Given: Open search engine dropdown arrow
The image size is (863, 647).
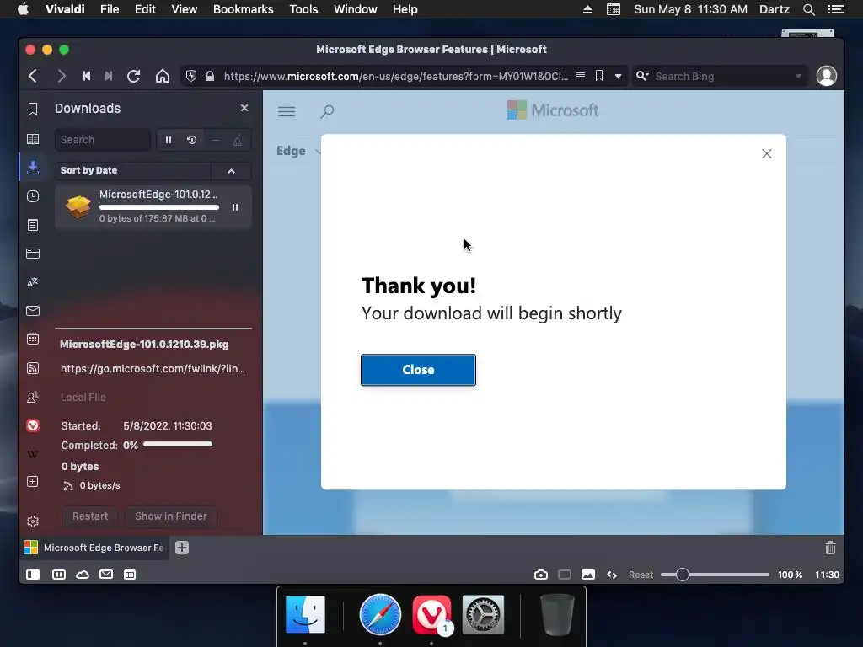Looking at the screenshot, I should (x=798, y=77).
